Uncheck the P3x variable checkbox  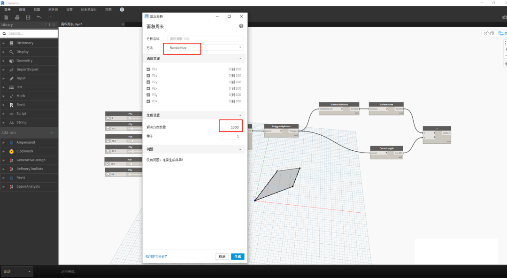coord(148,101)
